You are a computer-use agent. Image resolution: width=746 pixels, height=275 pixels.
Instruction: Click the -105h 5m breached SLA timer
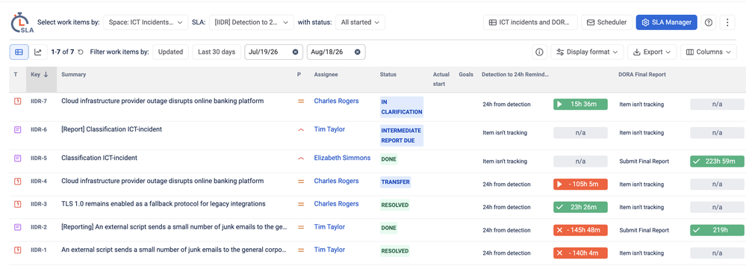click(x=580, y=184)
